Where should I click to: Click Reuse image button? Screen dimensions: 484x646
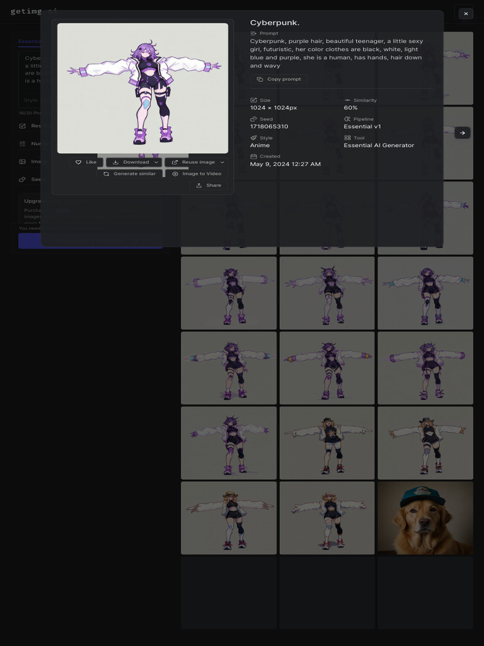point(193,162)
